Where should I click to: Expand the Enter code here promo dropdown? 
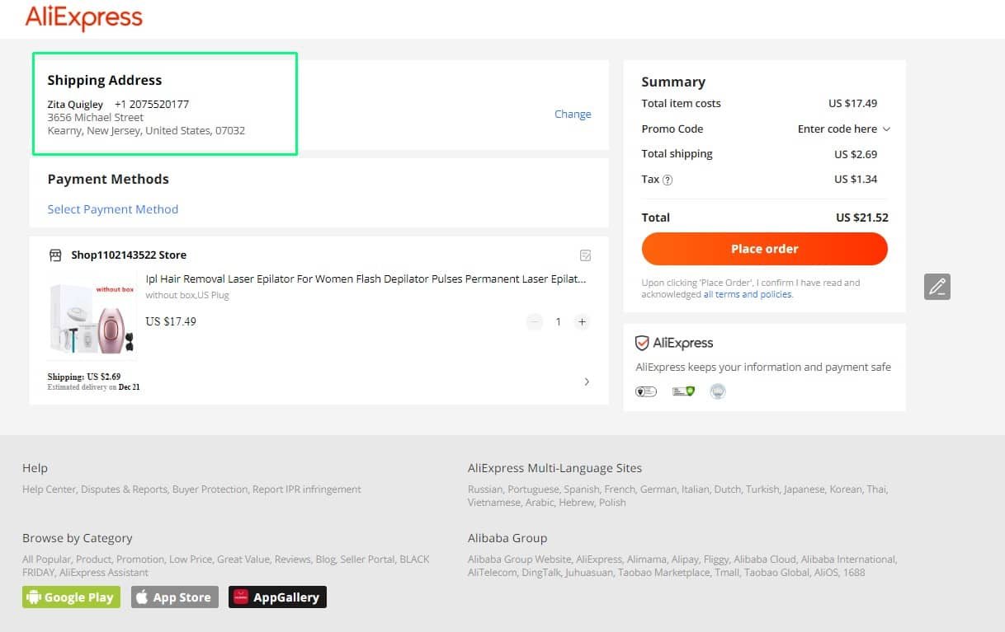pos(844,129)
